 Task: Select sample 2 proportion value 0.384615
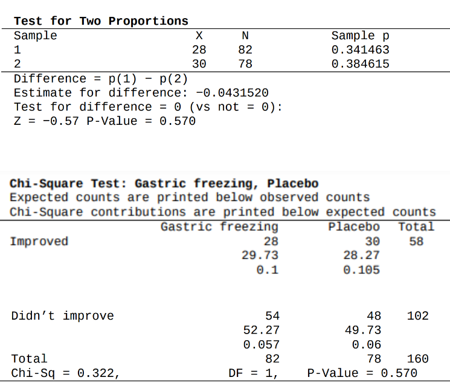(361, 64)
